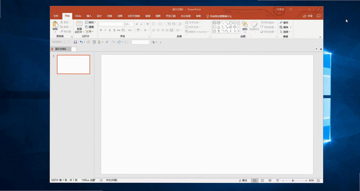The width and height of the screenshot is (360, 191).
Task: Open the File tab
Action: (56, 16)
